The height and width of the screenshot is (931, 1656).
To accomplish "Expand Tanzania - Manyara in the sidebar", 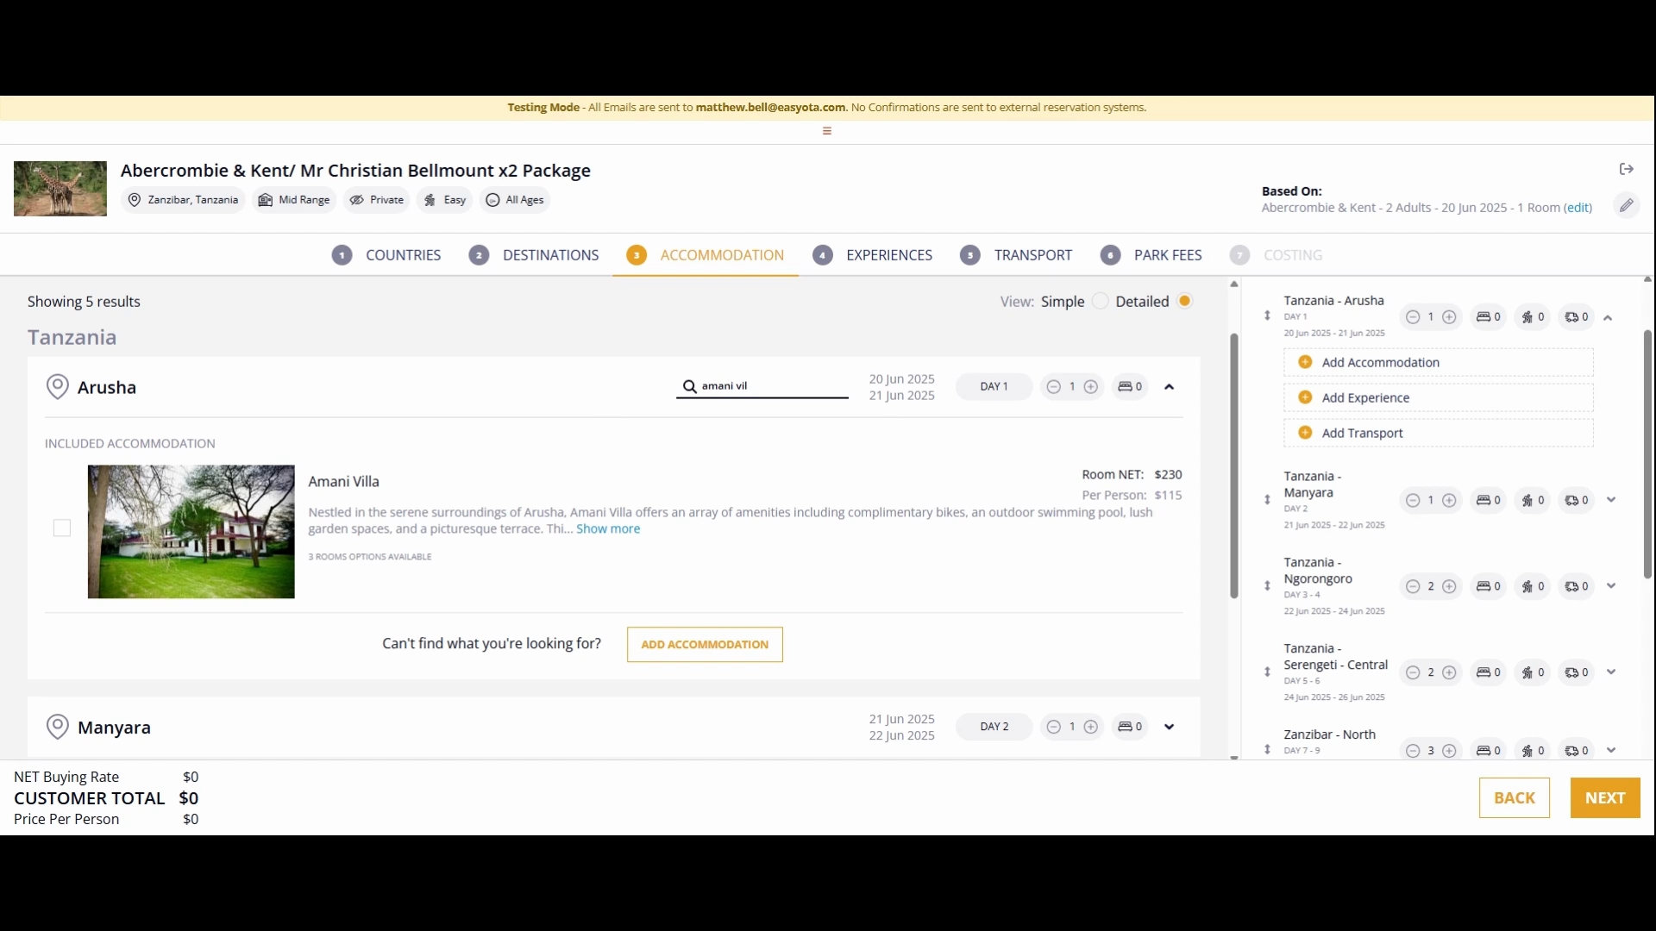I will [1611, 500].
